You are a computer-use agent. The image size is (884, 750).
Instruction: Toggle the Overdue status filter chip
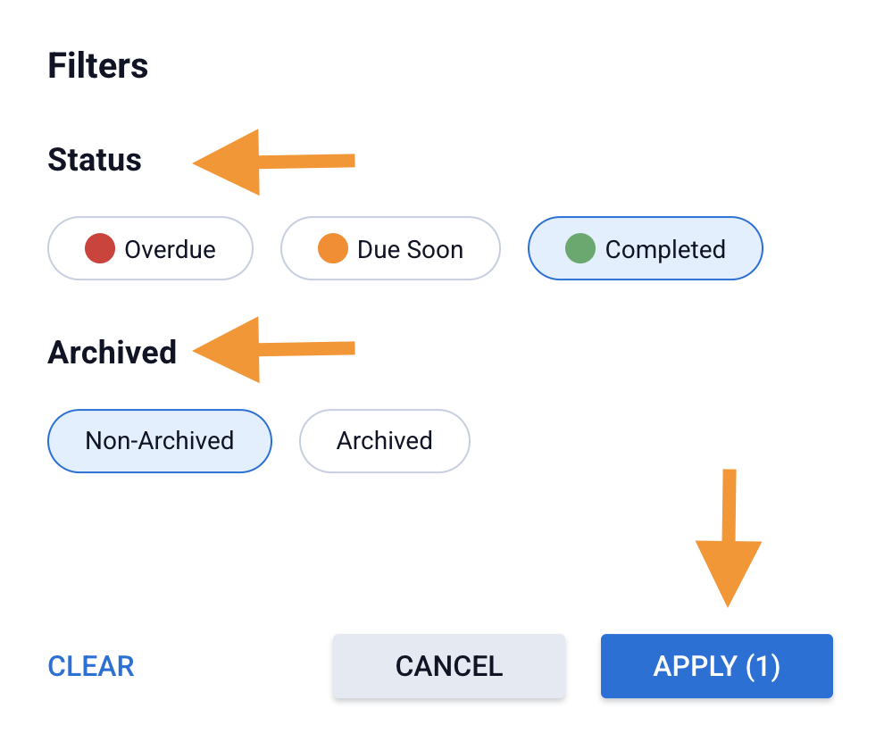click(x=150, y=249)
